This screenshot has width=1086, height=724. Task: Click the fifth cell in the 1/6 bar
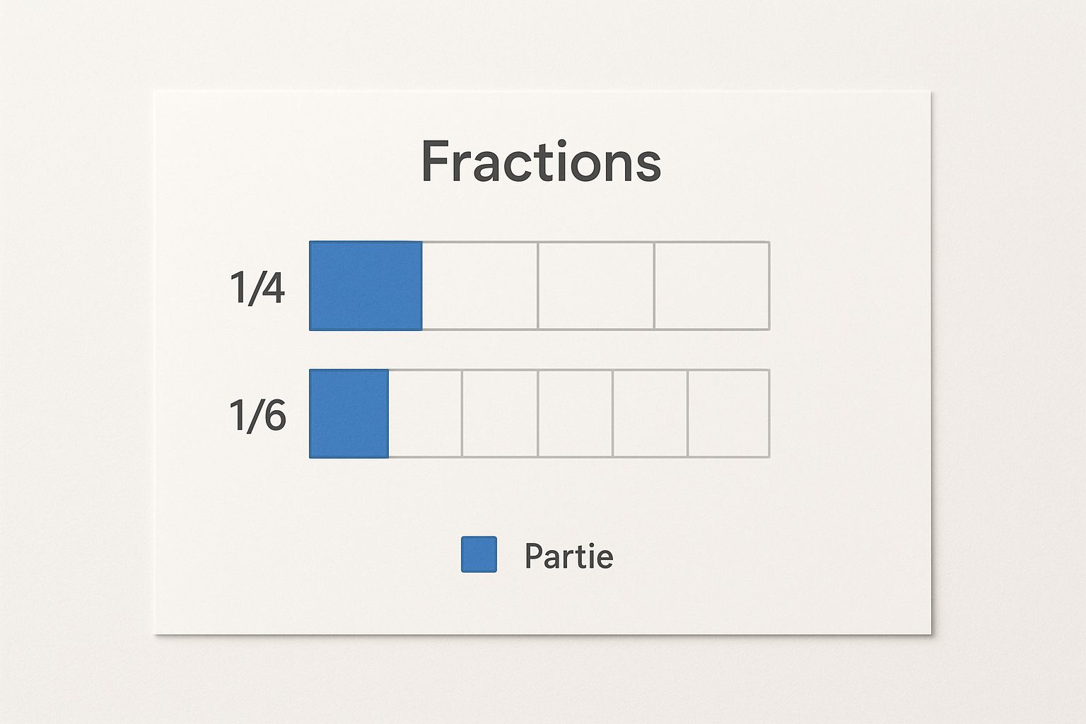pyautogui.click(x=650, y=414)
